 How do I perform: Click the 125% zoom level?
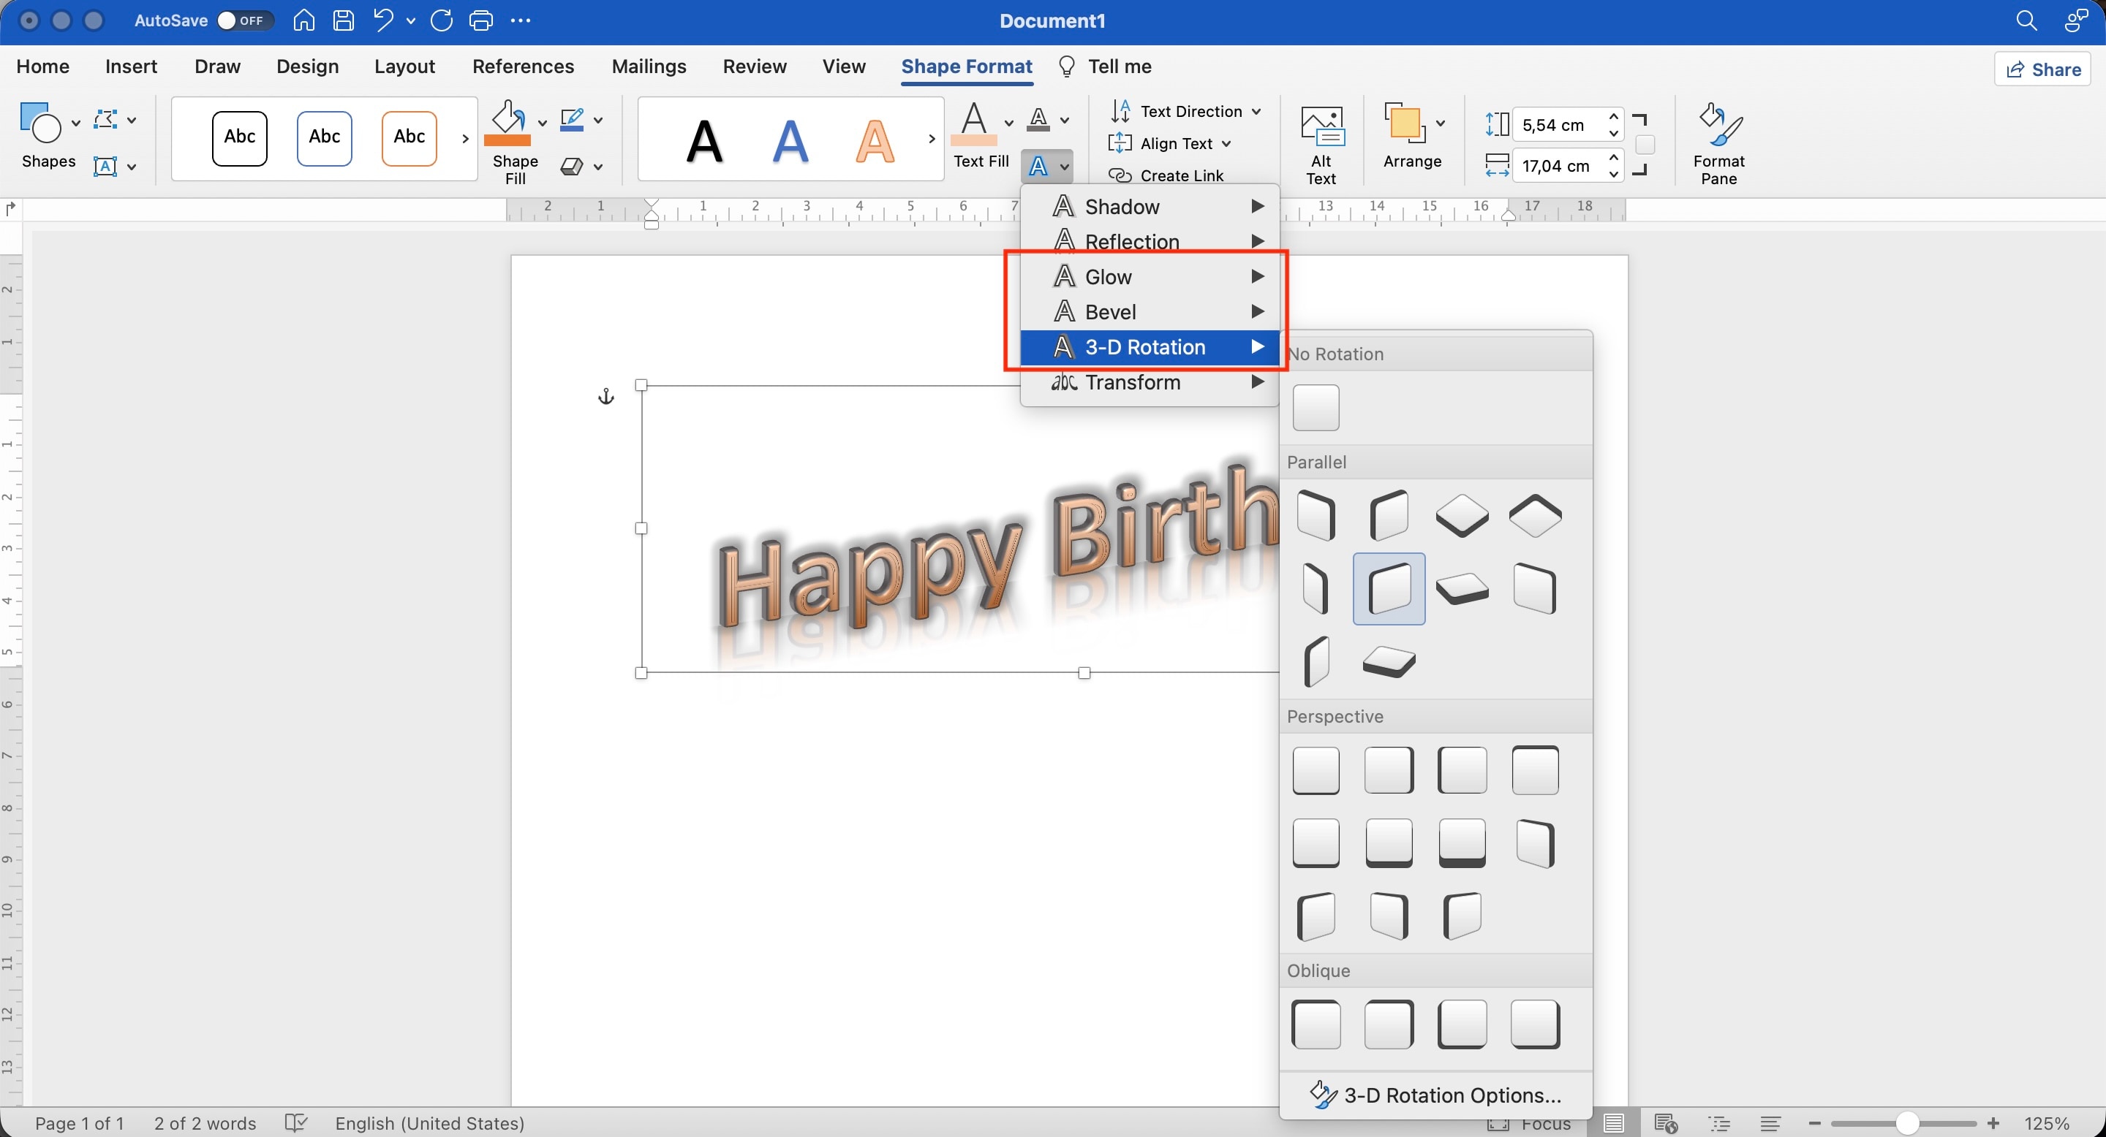click(2046, 1124)
